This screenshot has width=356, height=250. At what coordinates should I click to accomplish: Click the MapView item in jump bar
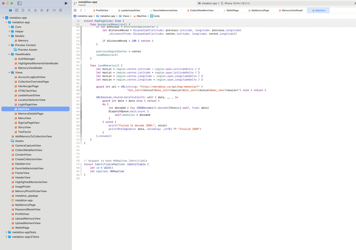click(x=140, y=16)
